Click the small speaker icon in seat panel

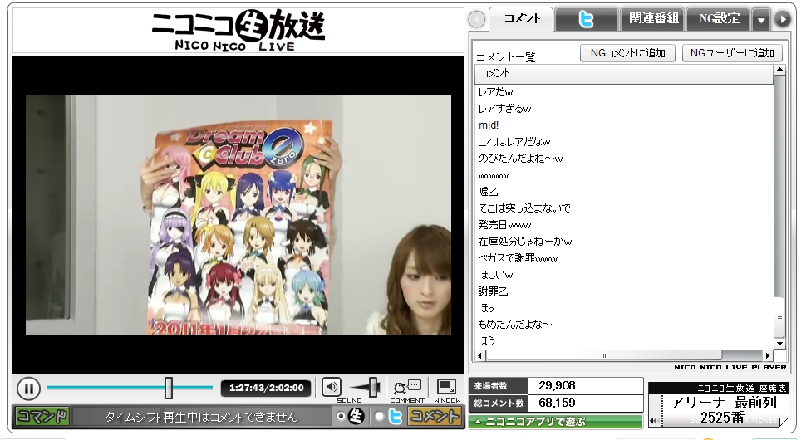654,421
